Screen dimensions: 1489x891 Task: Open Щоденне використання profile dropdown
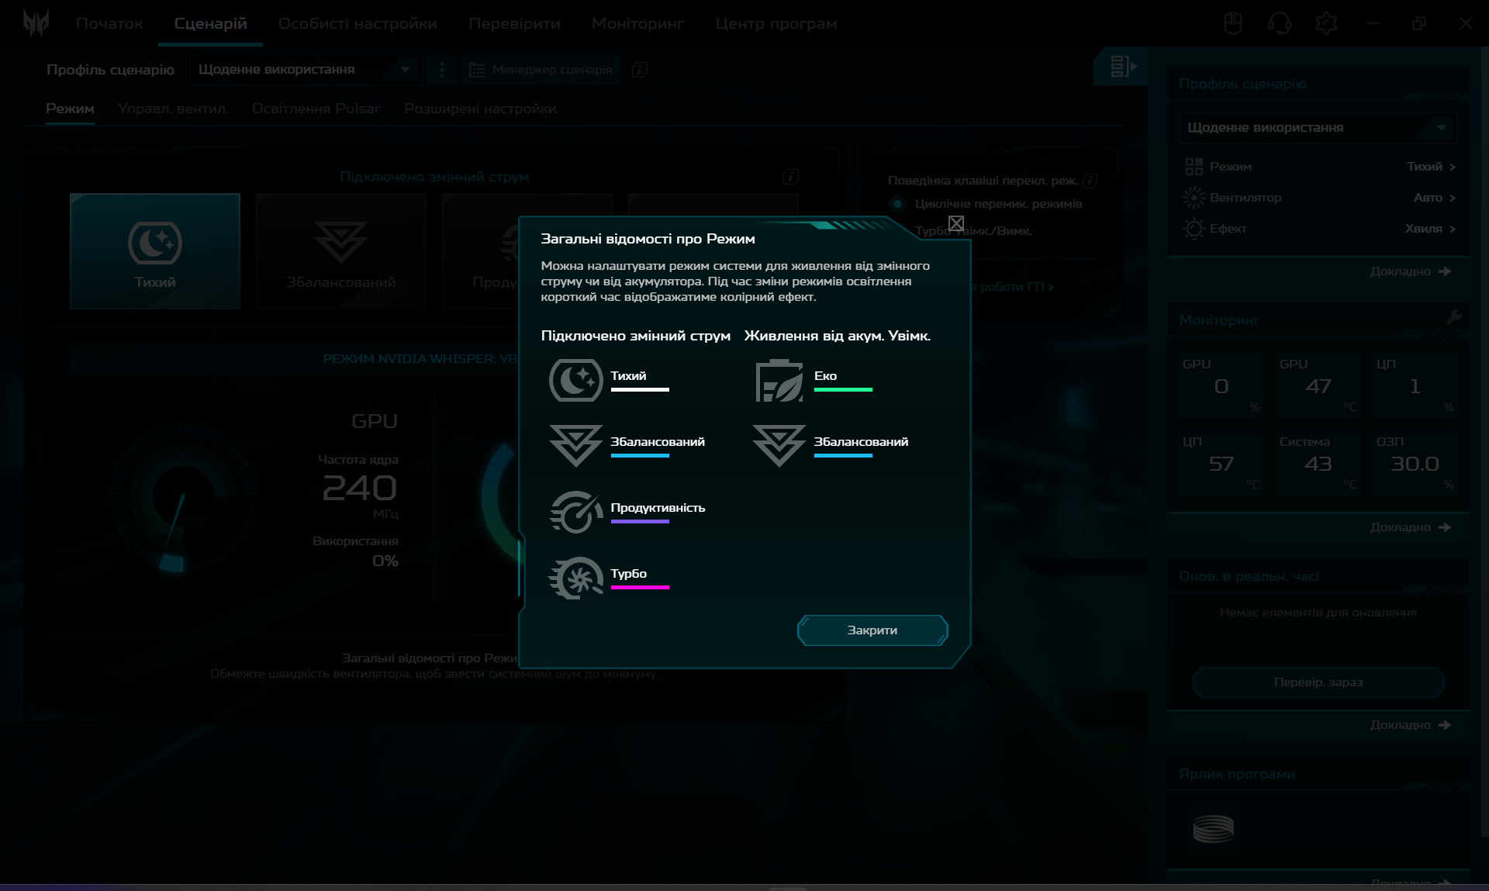305,70
